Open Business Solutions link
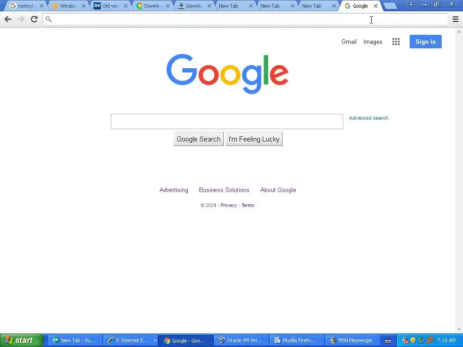The height and width of the screenshot is (347, 463). point(224,190)
